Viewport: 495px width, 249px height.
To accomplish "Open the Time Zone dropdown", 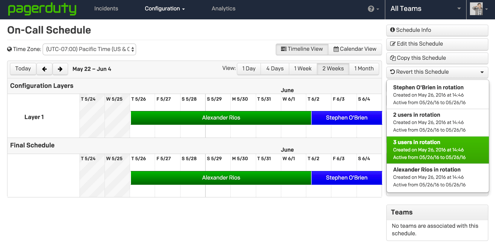I will (89, 49).
